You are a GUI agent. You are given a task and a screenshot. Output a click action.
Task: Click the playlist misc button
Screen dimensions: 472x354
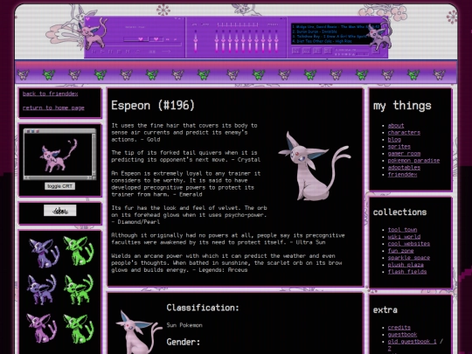(x=328, y=52)
